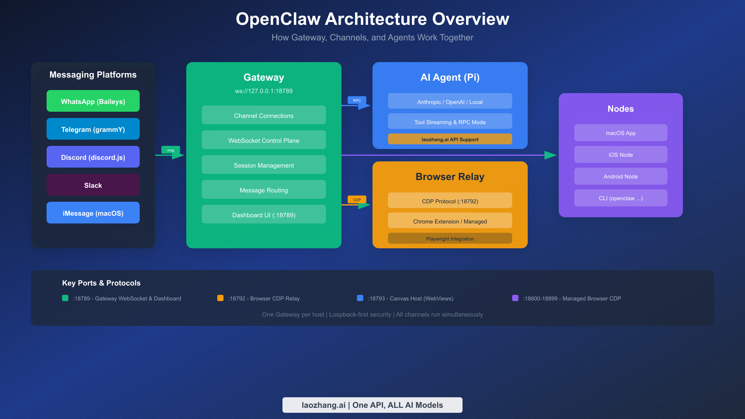745x419 pixels.
Task: Open the CDP Protocol (:18792) details
Action: [450, 201]
